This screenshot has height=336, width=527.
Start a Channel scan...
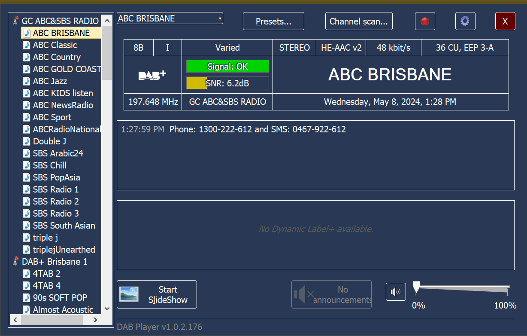point(358,21)
